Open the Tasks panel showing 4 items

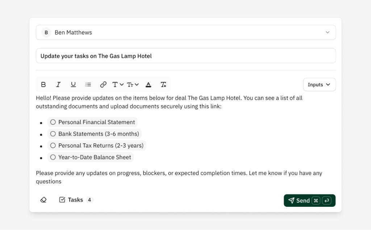coord(75,200)
